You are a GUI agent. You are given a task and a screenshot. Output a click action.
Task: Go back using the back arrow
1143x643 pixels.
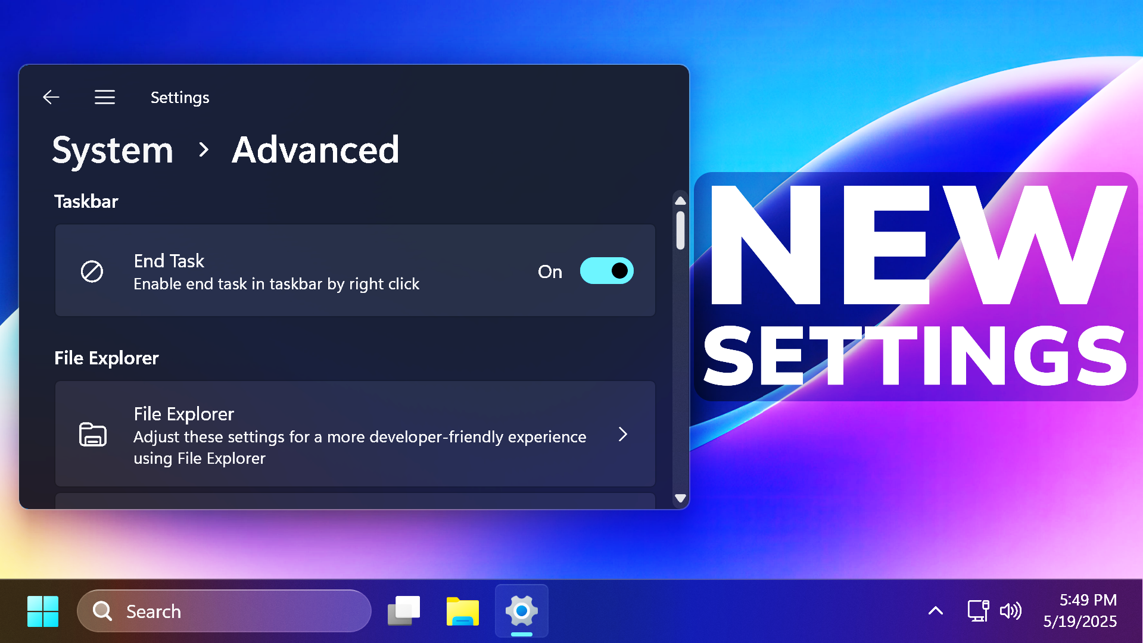[51, 97]
